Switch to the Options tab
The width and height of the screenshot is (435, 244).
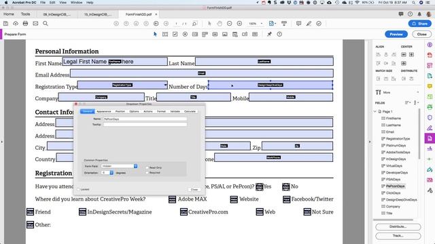point(134,111)
